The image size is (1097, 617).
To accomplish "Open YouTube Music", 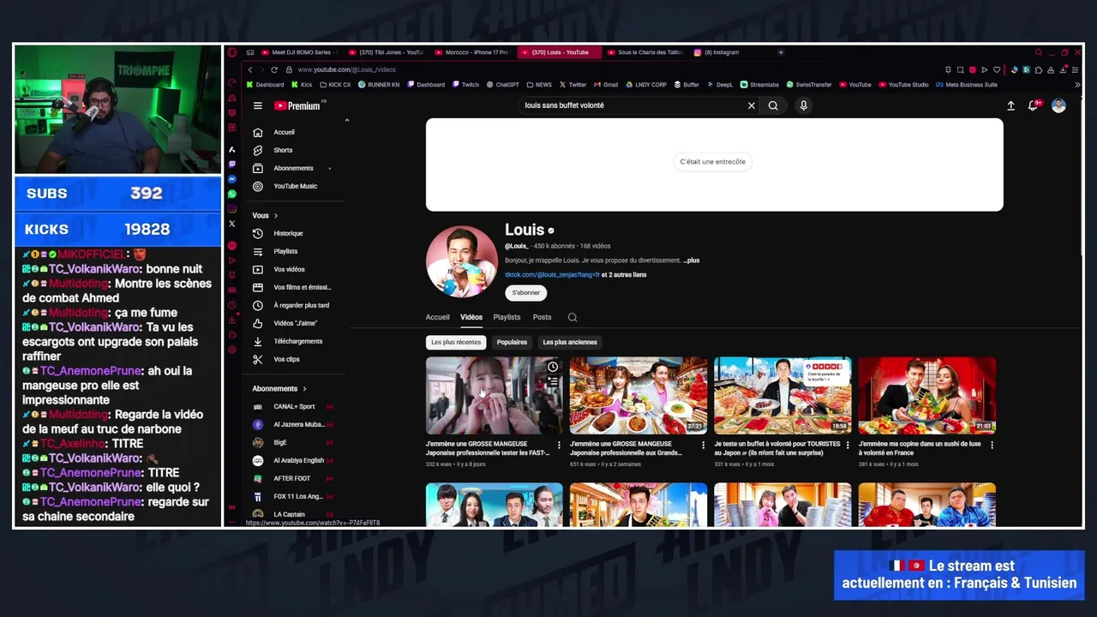I will coord(295,186).
